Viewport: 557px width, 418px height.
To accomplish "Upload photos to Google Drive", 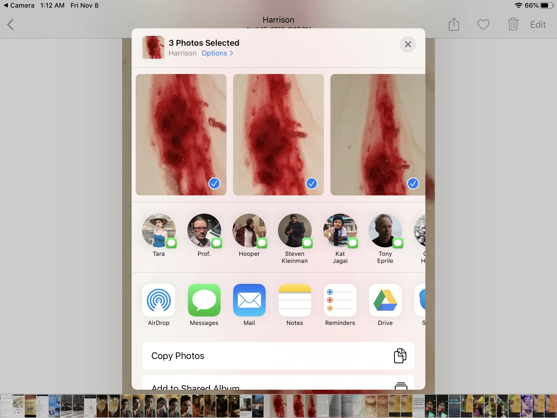I will click(x=385, y=300).
